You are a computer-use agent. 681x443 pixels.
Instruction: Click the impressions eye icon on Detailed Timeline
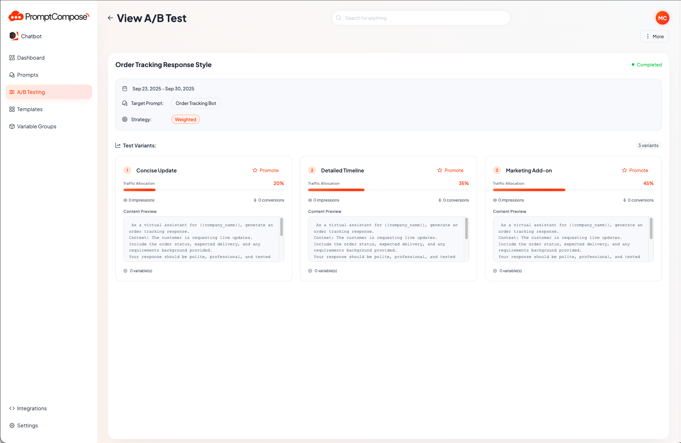pos(310,200)
